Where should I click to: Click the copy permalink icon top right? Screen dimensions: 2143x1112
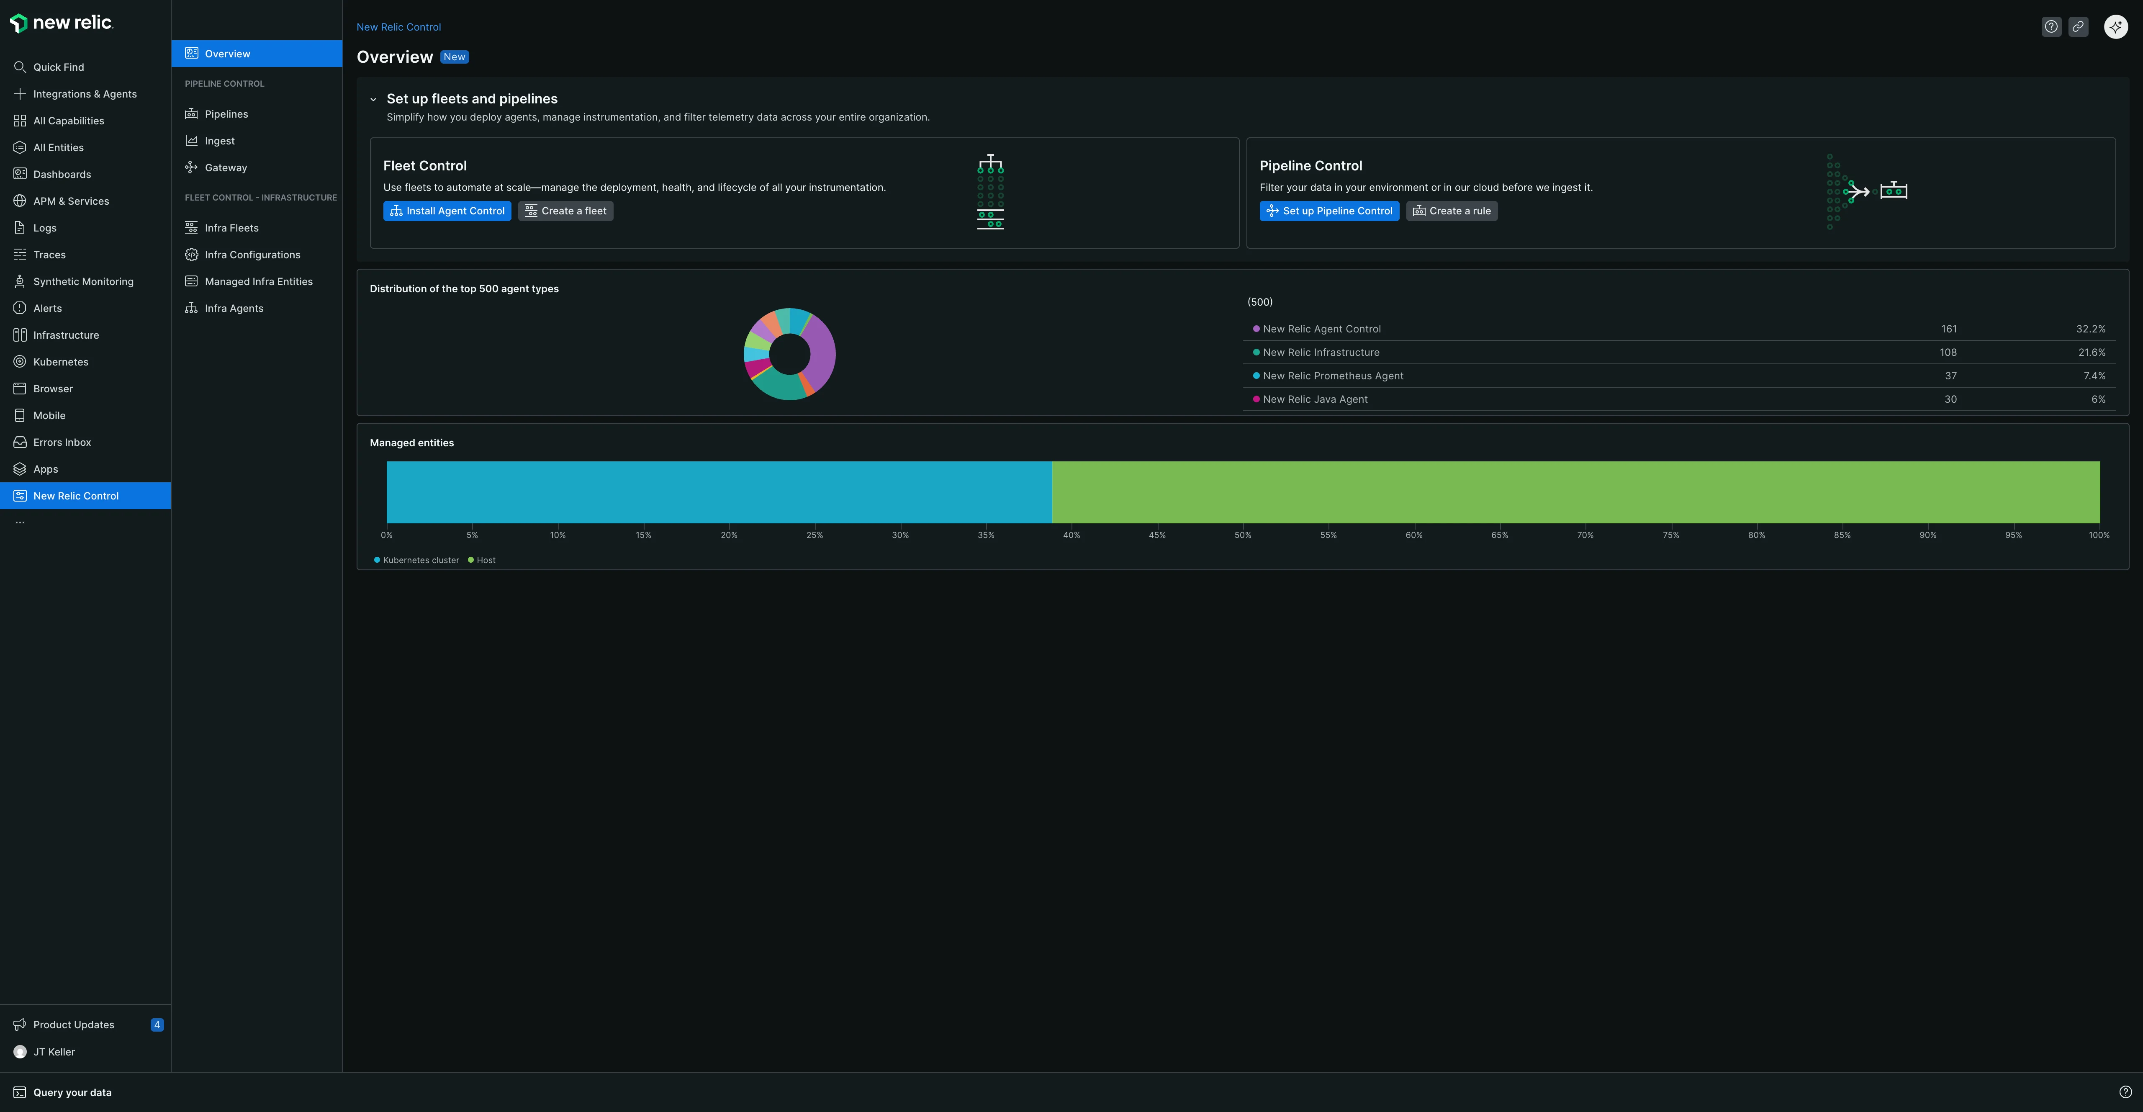[2078, 26]
